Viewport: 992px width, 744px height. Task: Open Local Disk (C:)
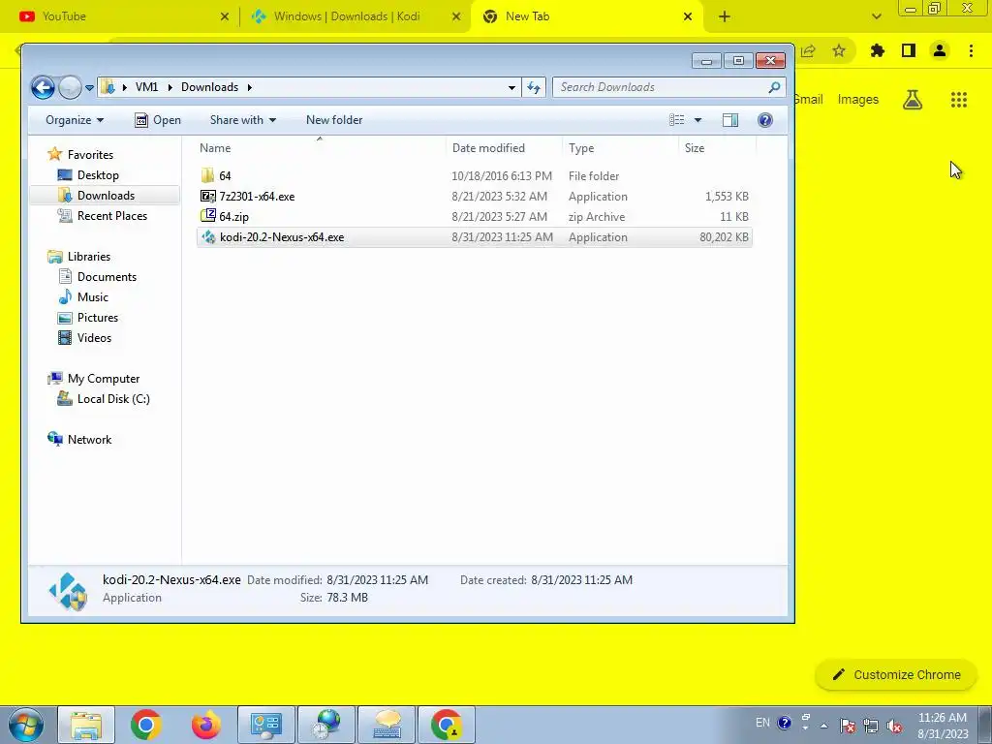pyautogui.click(x=104, y=399)
